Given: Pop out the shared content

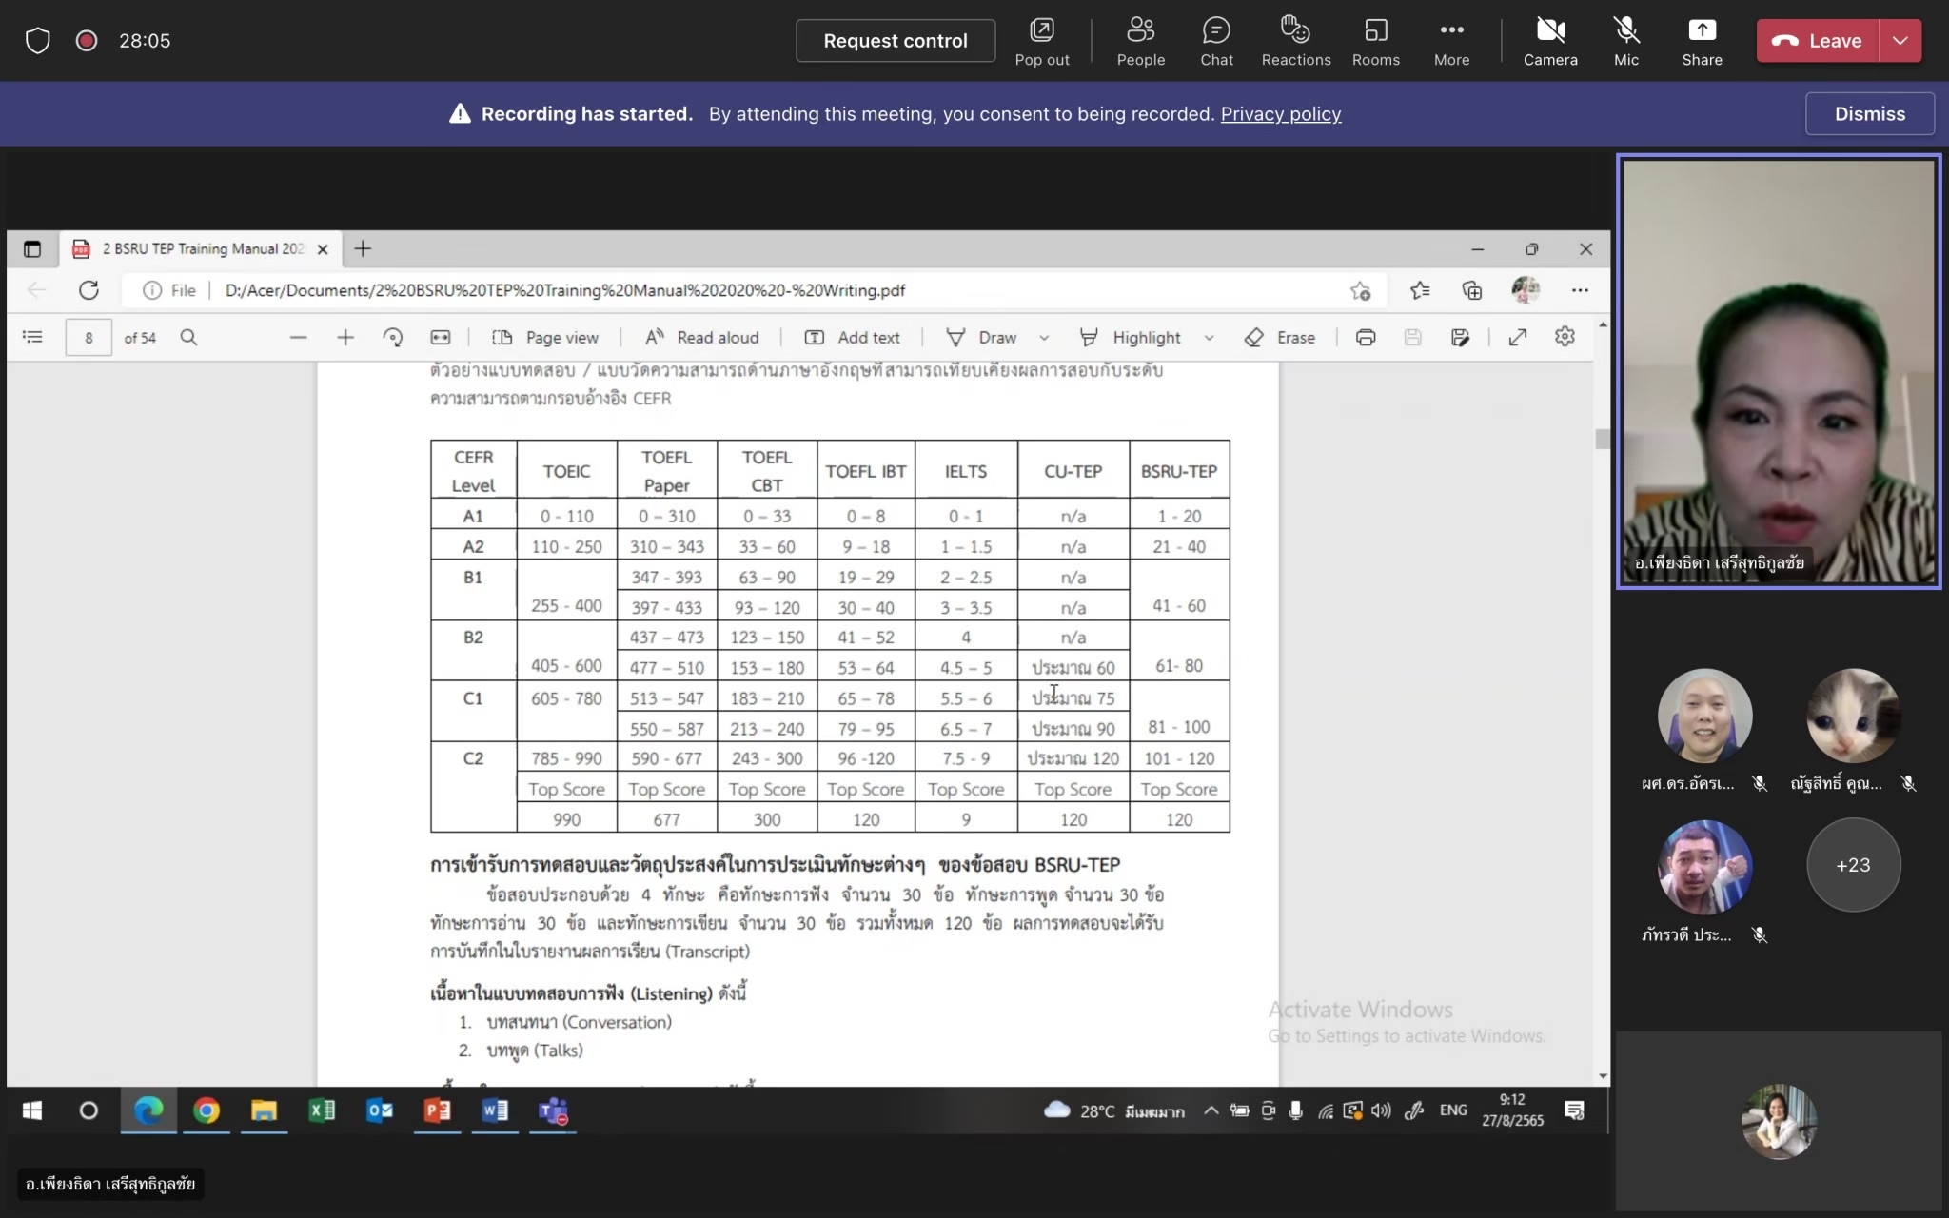Looking at the screenshot, I should 1042,41.
